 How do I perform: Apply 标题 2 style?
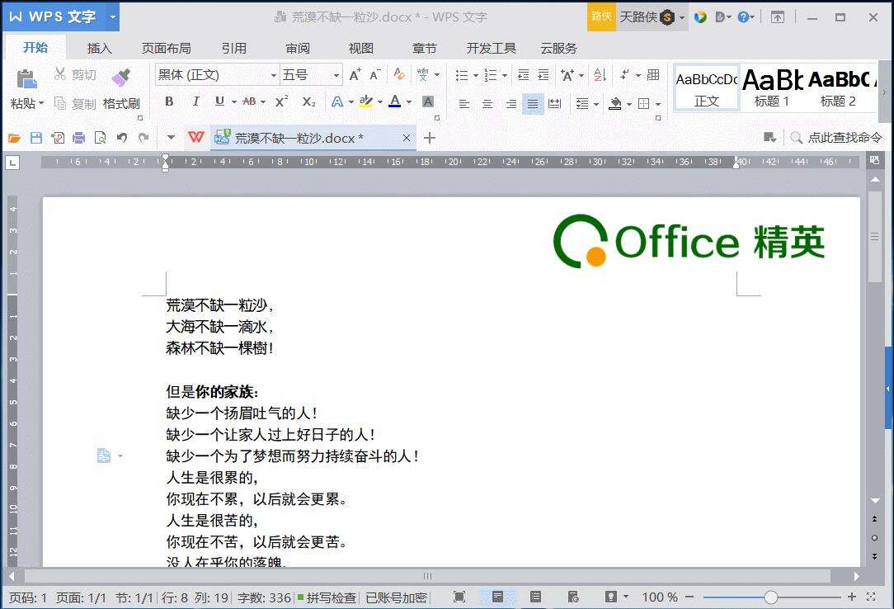click(x=838, y=87)
